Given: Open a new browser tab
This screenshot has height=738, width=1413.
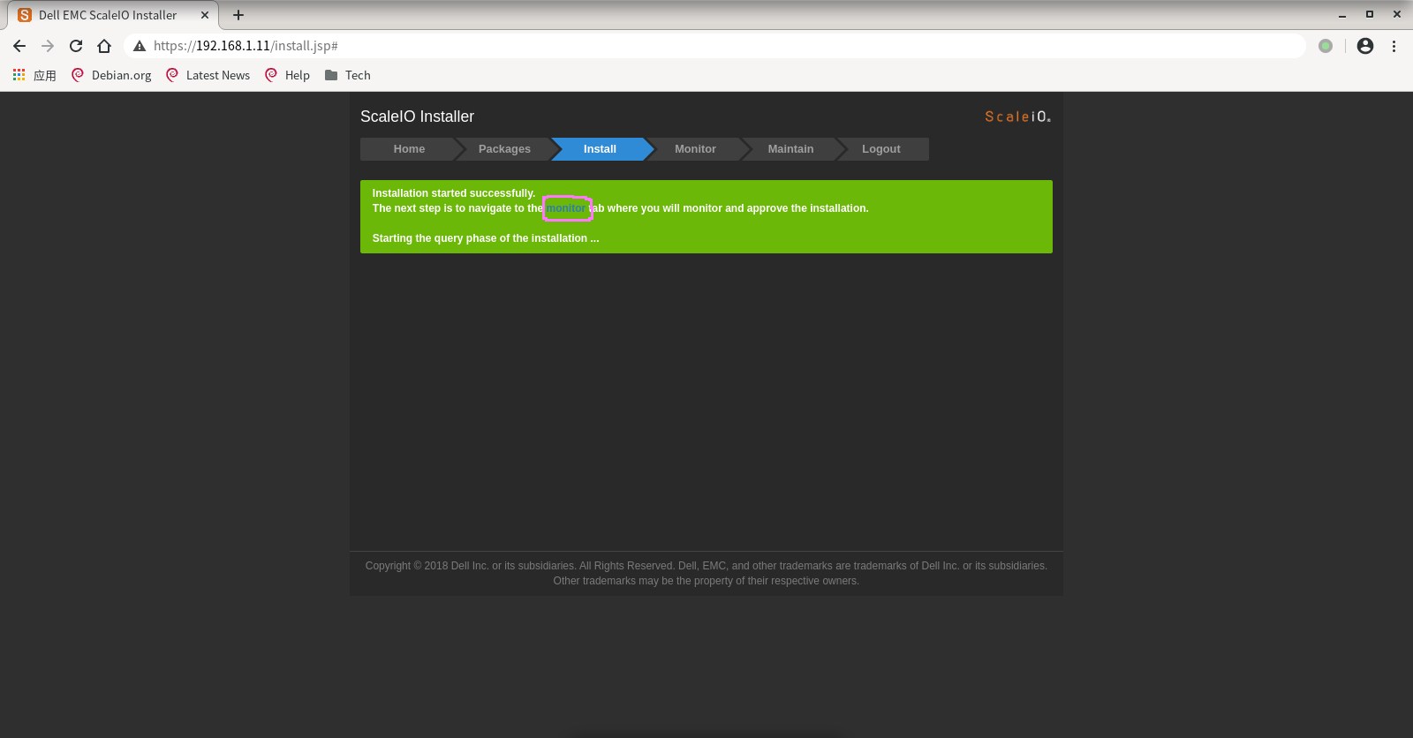Looking at the screenshot, I should 238,15.
